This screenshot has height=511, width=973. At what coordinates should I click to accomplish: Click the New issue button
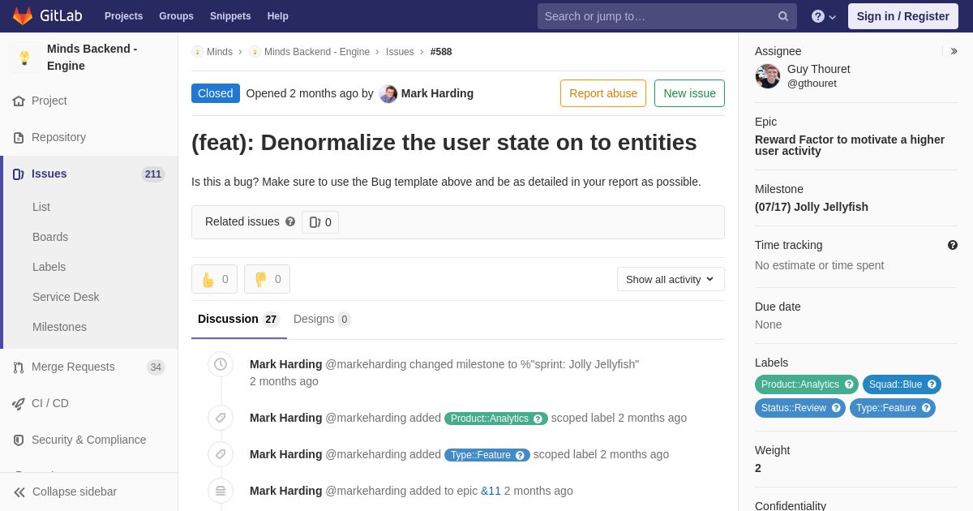click(689, 93)
